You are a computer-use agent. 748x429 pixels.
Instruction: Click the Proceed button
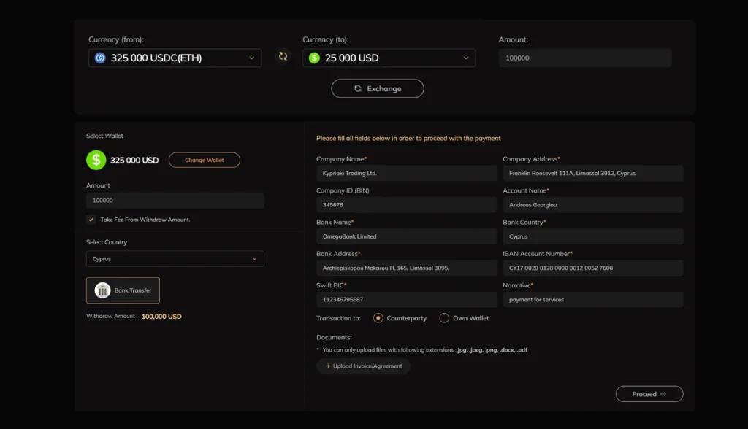(x=649, y=393)
